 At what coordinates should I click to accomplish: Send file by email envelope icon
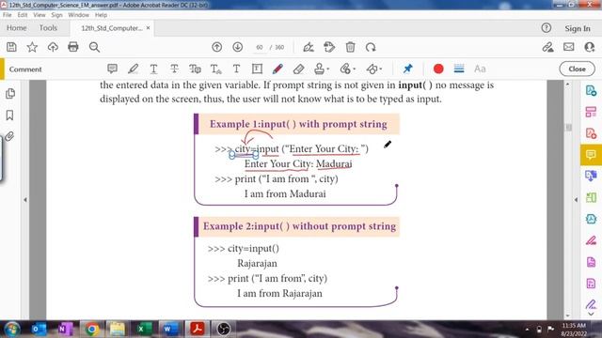[x=568, y=47]
